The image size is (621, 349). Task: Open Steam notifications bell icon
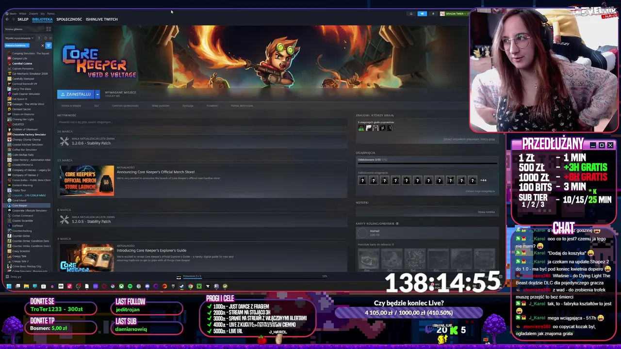pos(433,14)
